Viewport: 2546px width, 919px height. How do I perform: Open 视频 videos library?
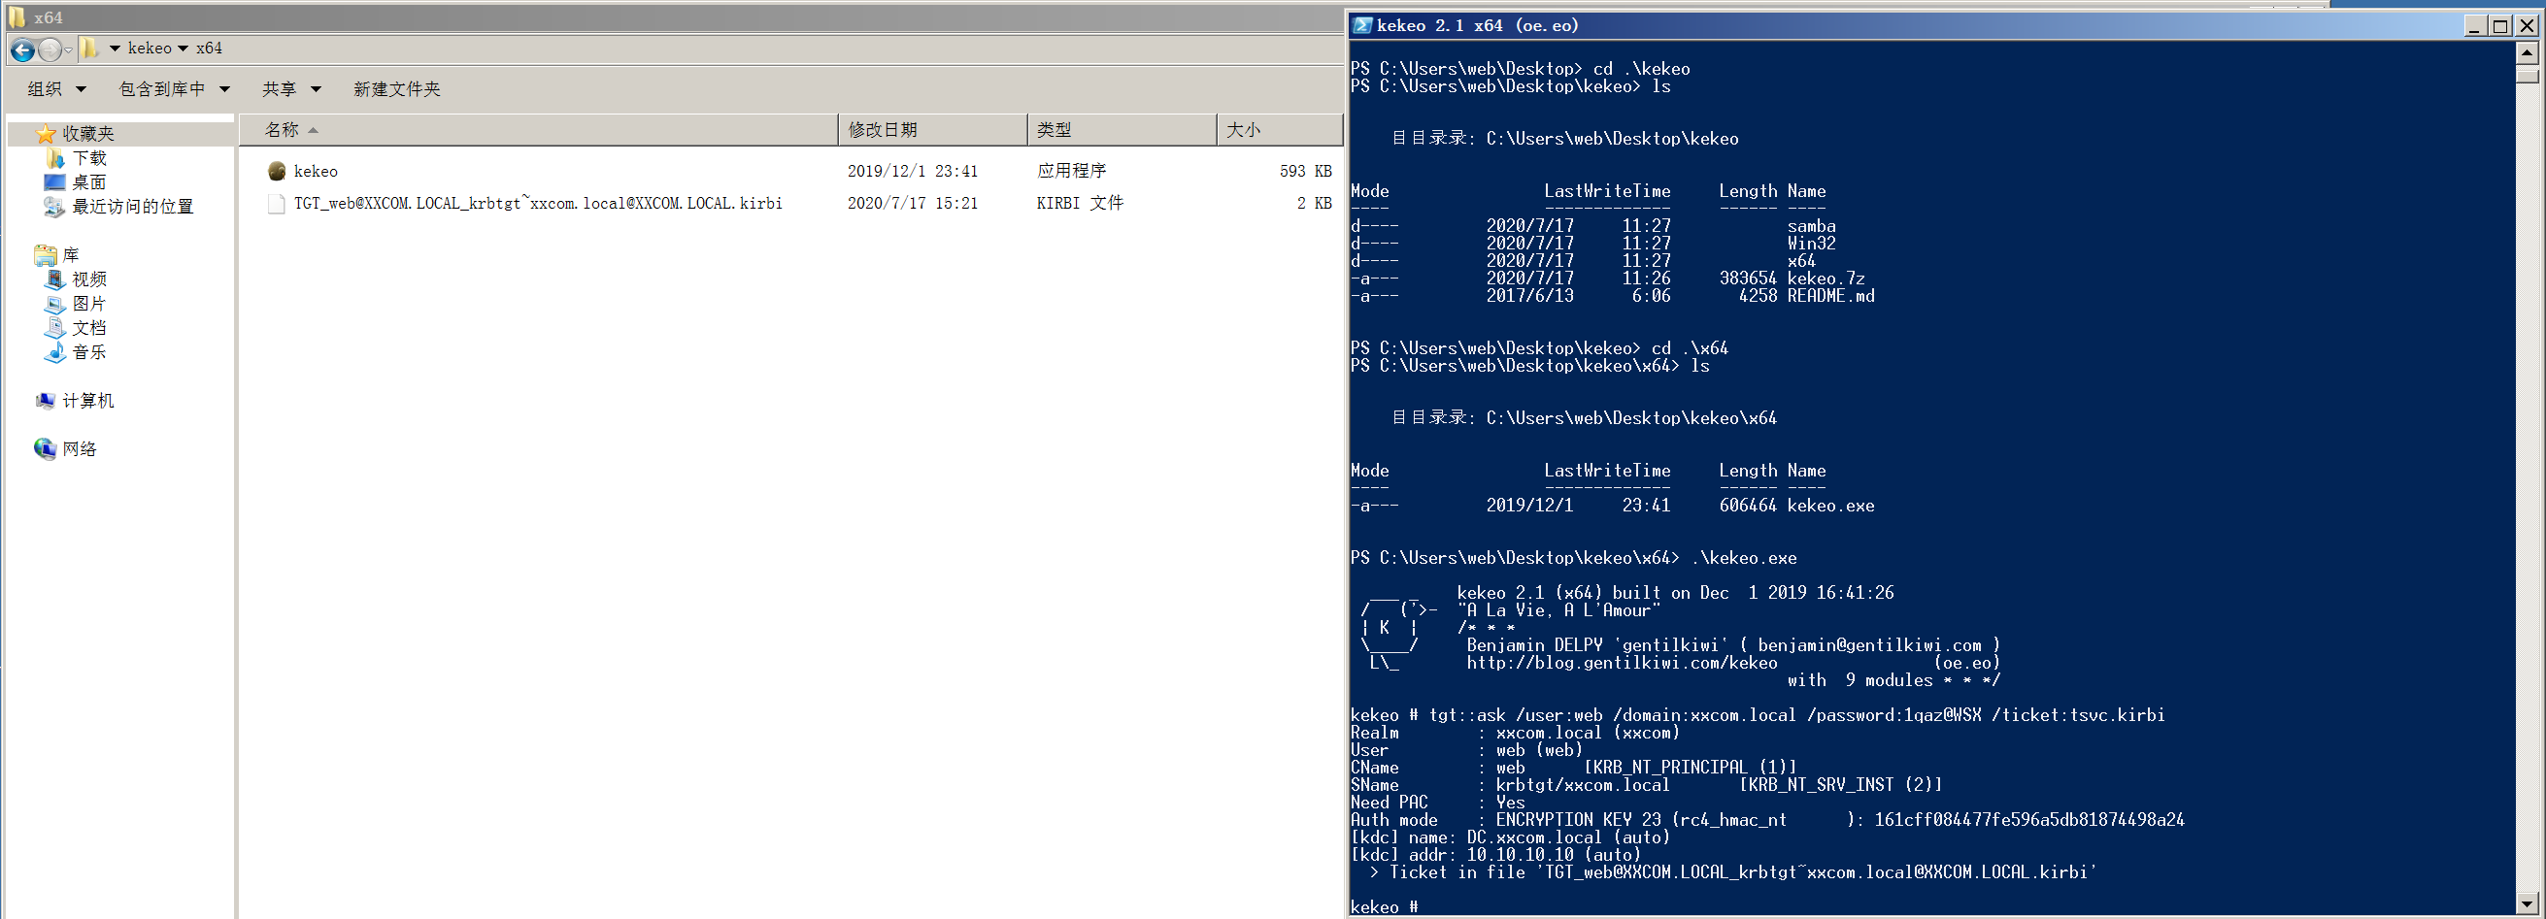tap(88, 279)
